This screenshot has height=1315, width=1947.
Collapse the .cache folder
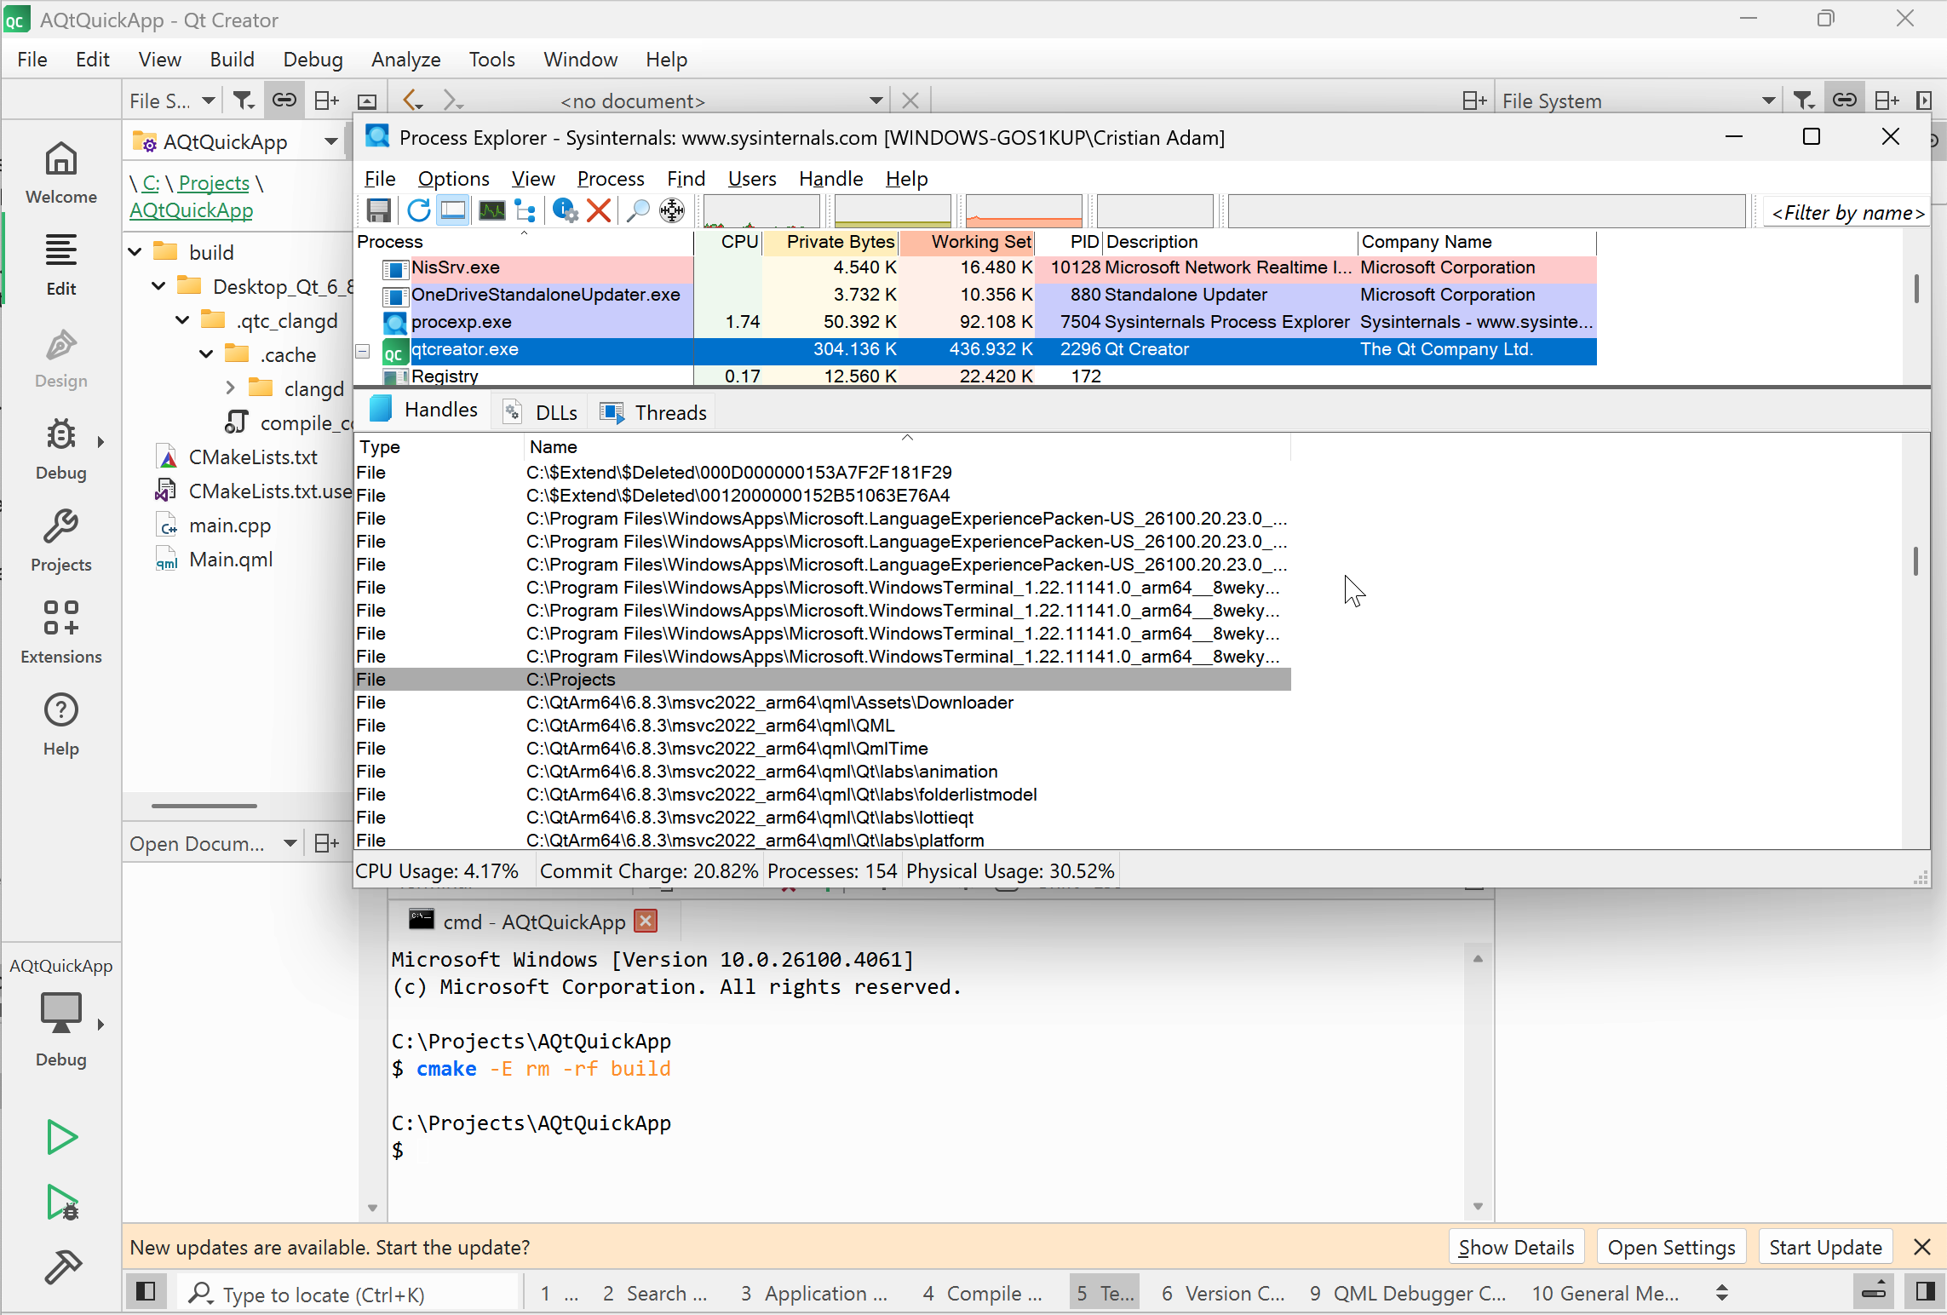206,354
